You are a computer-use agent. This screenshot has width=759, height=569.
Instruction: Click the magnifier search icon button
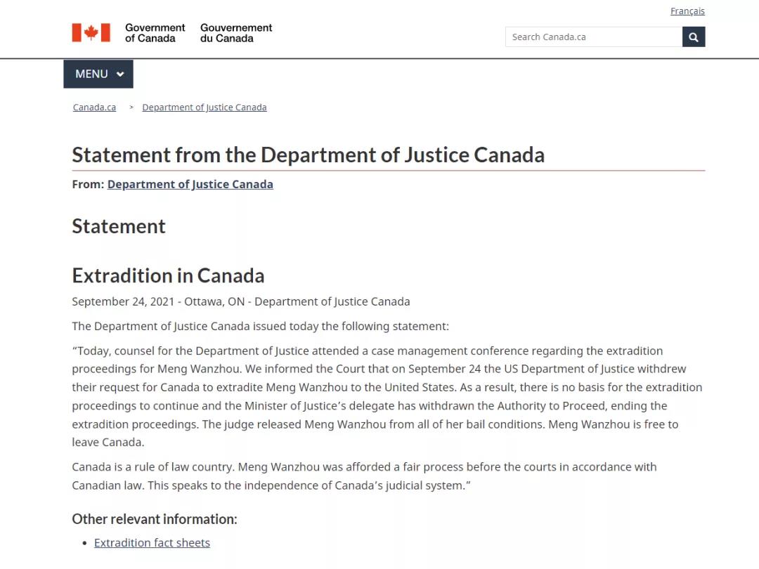[693, 37]
